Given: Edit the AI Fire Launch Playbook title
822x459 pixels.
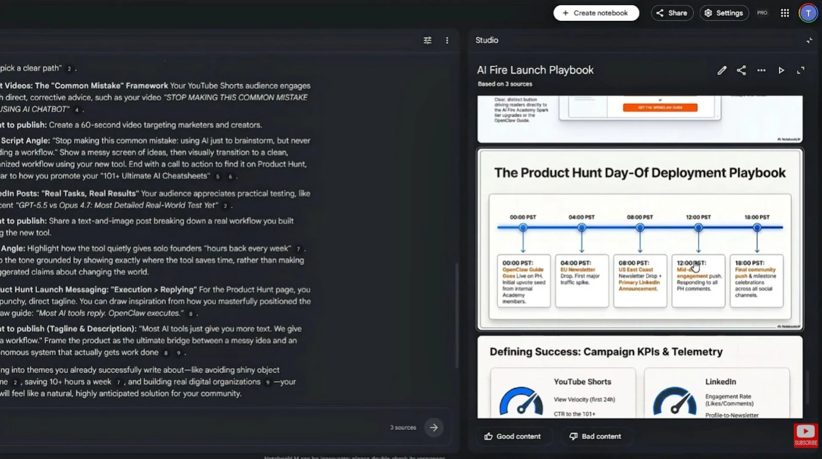Looking at the screenshot, I should point(722,70).
